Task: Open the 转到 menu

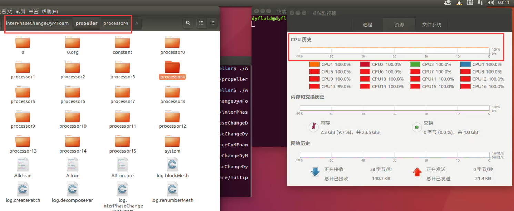Action: point(21,11)
